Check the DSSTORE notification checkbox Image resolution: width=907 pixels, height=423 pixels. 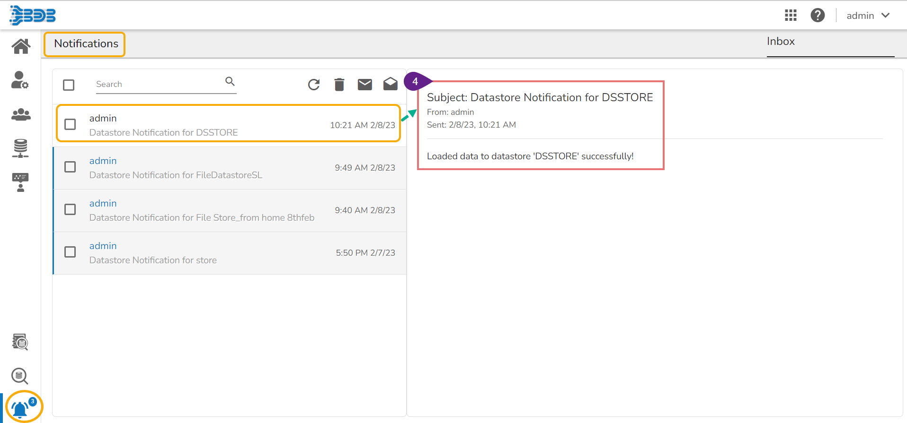pos(70,124)
